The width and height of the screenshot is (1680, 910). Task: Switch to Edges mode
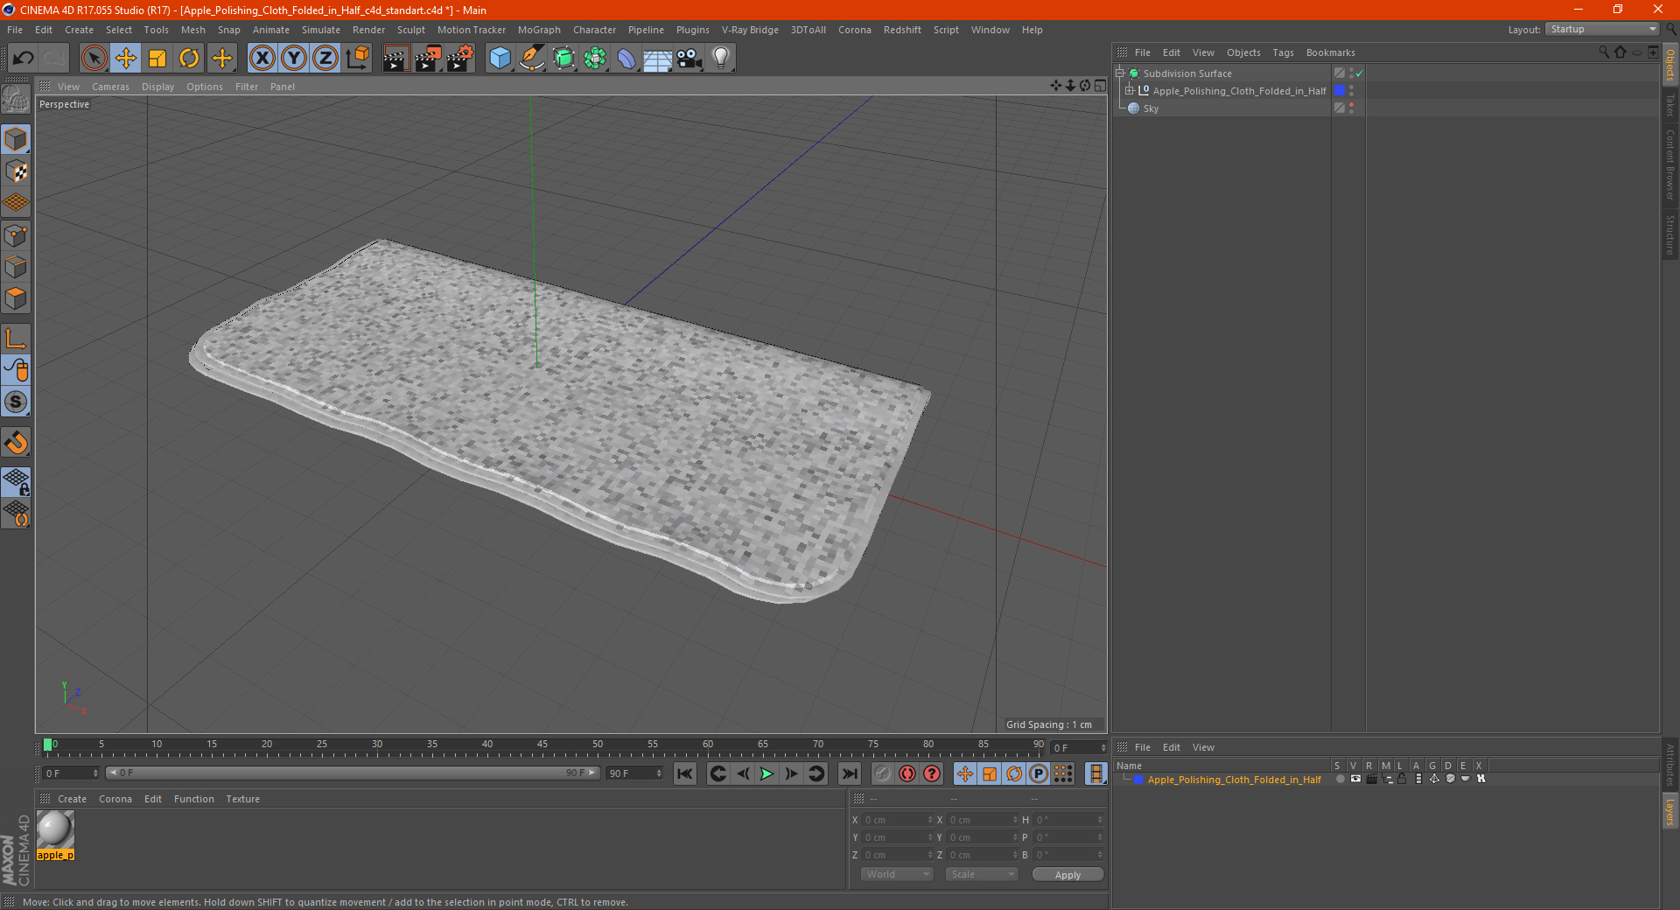(16, 267)
